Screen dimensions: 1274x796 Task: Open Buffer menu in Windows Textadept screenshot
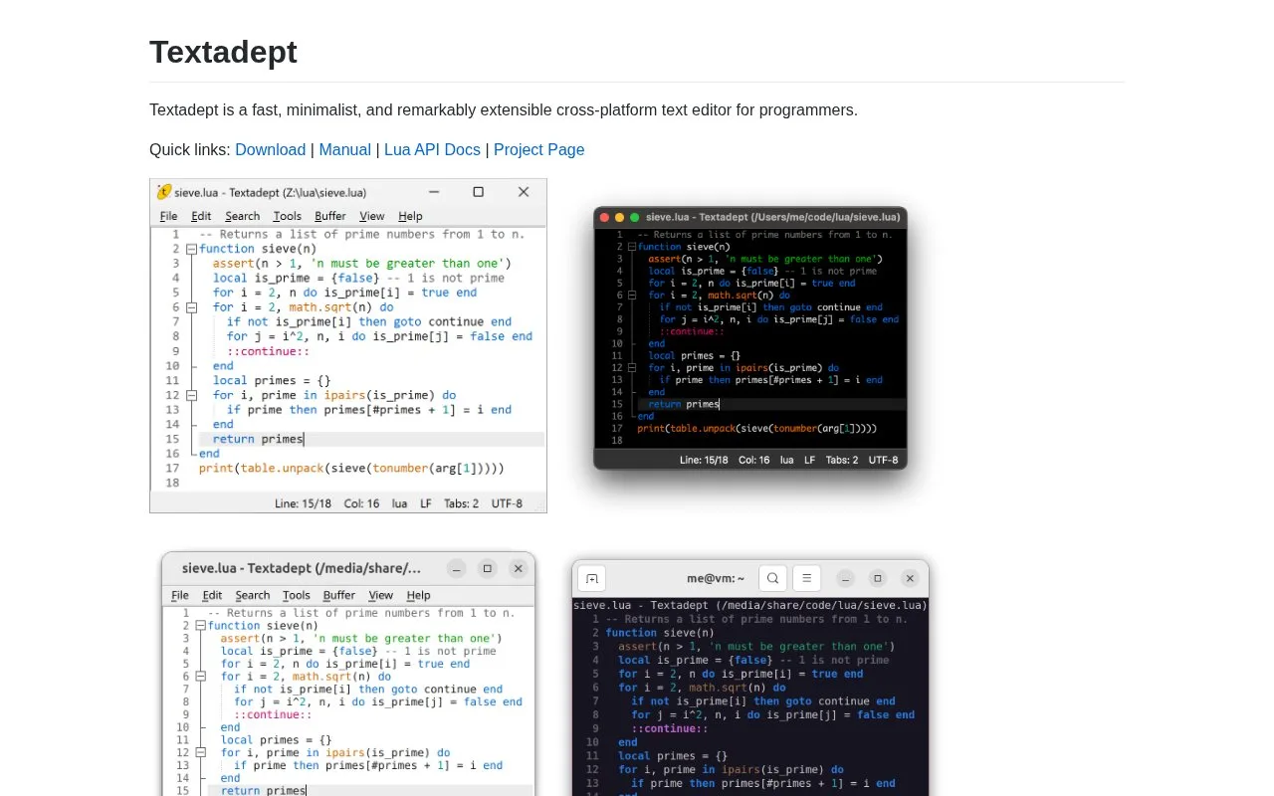click(x=330, y=216)
